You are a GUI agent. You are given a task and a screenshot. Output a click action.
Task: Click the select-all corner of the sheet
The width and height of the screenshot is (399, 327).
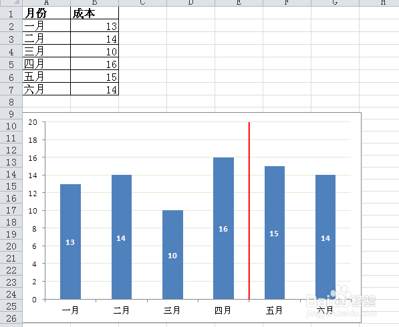(11, 3)
